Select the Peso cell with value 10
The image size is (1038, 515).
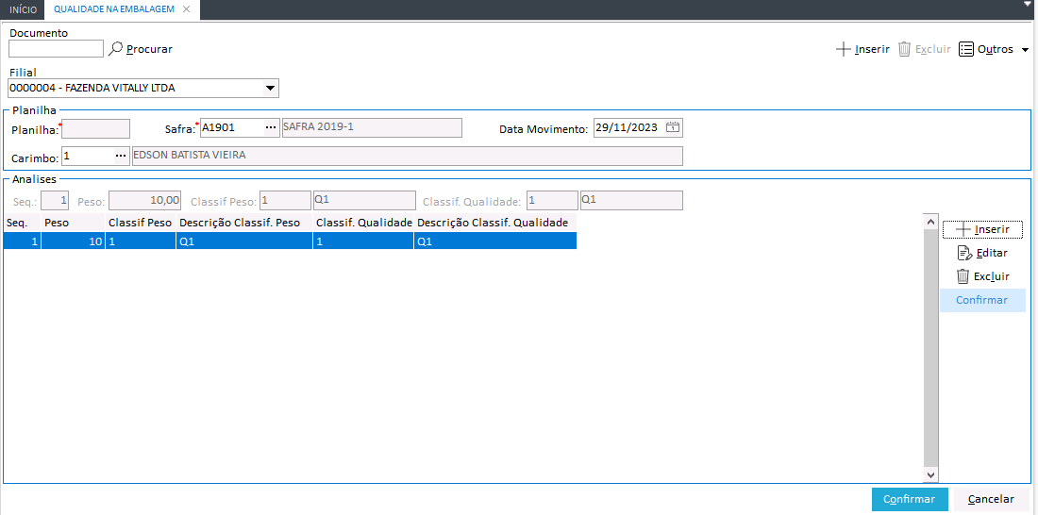pyautogui.click(x=73, y=241)
